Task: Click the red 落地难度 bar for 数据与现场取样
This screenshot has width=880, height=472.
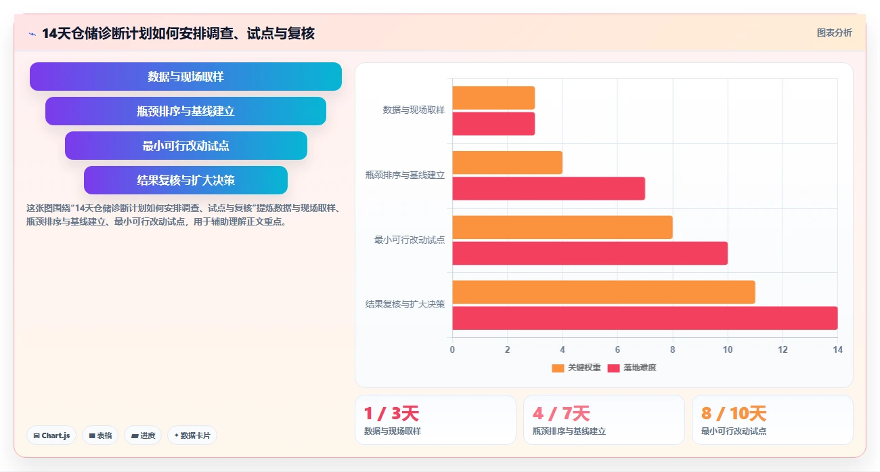Action: 493,124
